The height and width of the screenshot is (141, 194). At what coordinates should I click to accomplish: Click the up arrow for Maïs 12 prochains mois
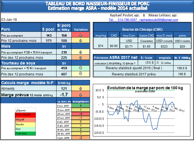point(80,57)
